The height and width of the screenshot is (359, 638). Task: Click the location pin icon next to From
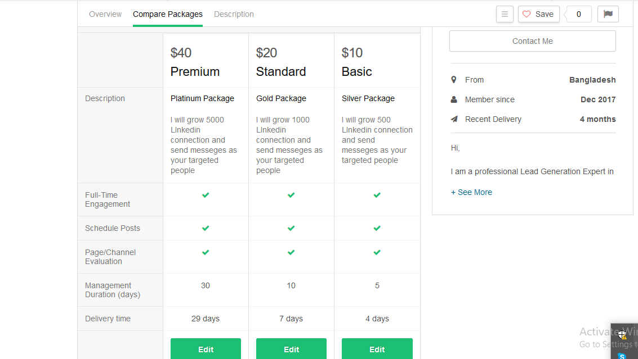(454, 80)
